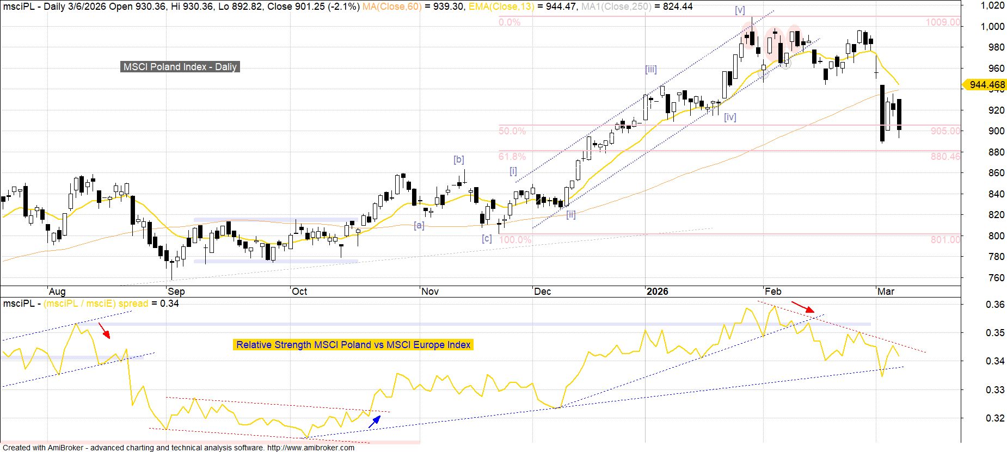
Task: Click the [a] corrective wave label
Action: pyautogui.click(x=419, y=225)
